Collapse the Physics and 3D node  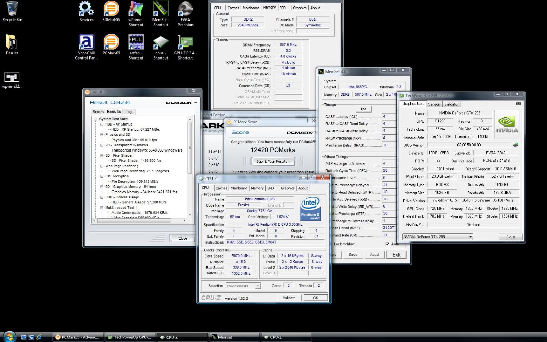pos(102,135)
